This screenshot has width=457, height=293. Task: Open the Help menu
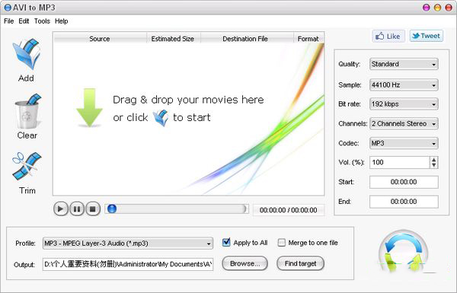61,21
